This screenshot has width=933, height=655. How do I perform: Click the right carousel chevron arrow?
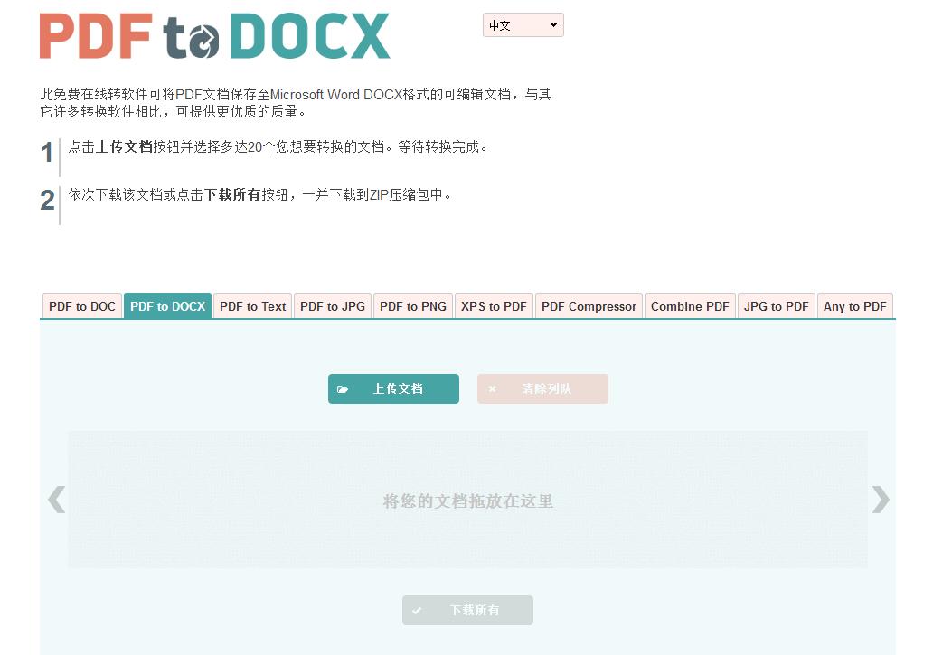pyautogui.click(x=879, y=500)
